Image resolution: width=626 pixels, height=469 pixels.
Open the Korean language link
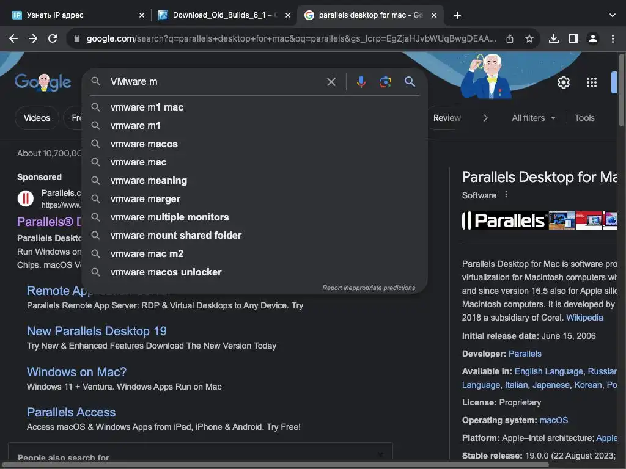(x=588, y=385)
